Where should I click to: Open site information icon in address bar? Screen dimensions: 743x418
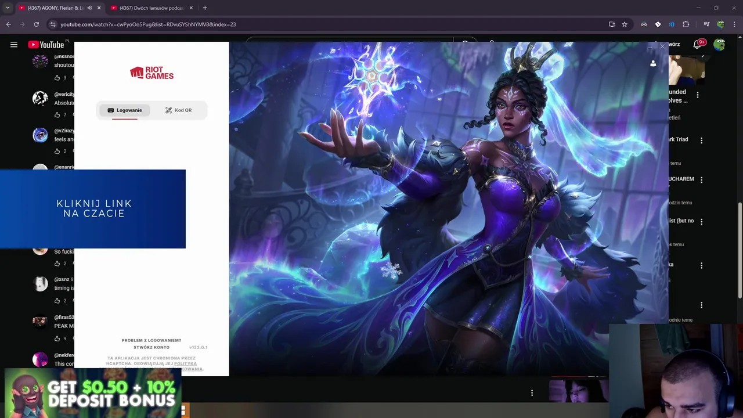53,24
